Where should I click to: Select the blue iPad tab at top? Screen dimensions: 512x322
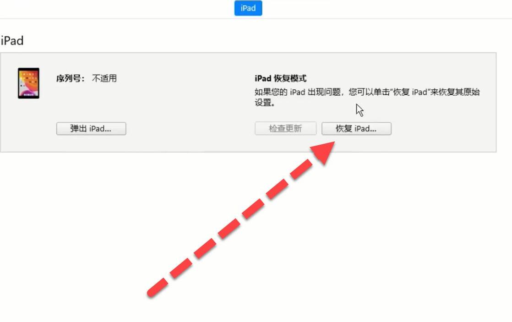(x=248, y=8)
